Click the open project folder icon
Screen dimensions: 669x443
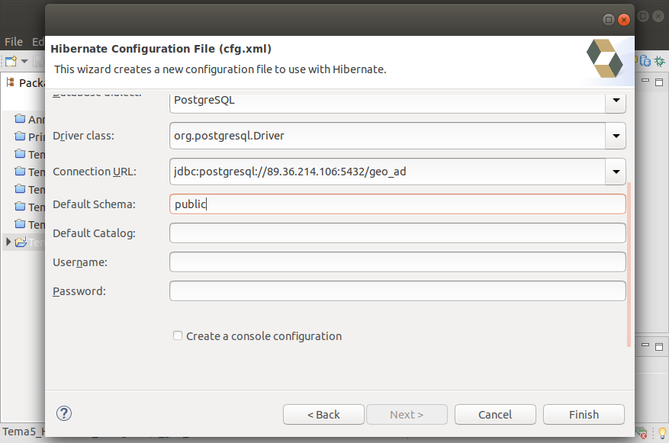21,242
